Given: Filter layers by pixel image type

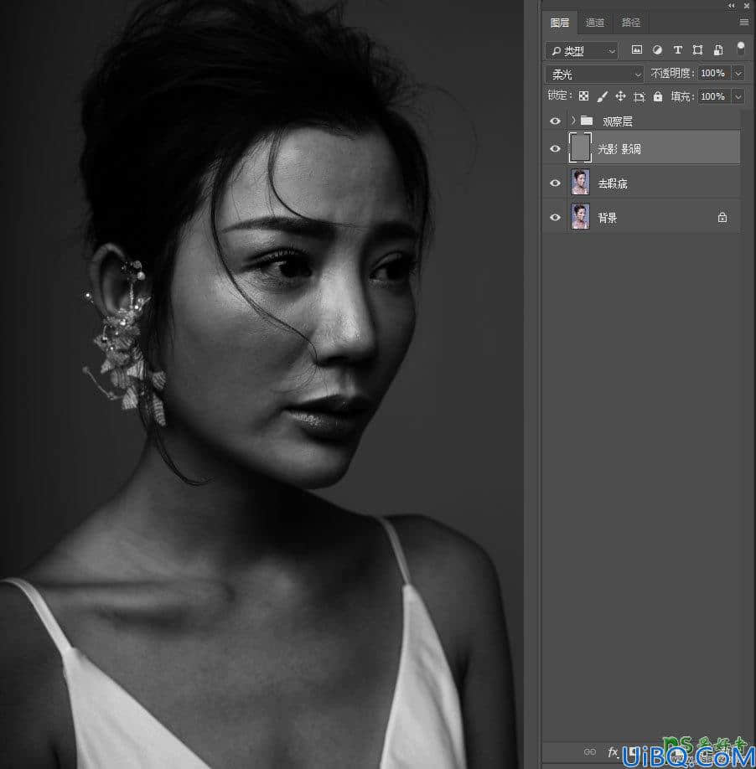Looking at the screenshot, I should tap(636, 49).
